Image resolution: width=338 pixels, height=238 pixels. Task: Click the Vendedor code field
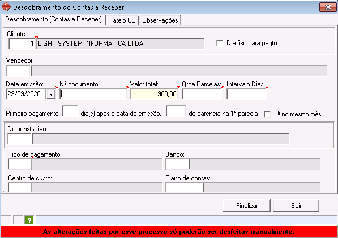pos(18,71)
